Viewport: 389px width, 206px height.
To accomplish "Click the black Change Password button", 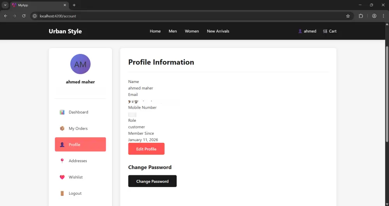I will coord(152,181).
